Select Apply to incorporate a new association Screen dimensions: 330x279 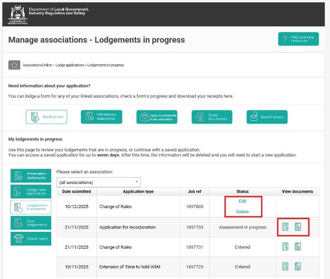pyautogui.click(x=157, y=117)
